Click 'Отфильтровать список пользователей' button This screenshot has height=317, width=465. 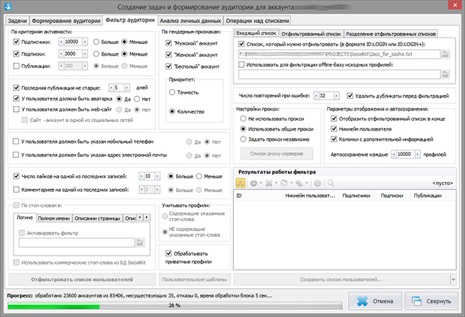(x=82, y=279)
